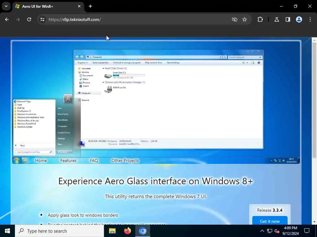Expand the tab search dropdown
The width and height of the screenshot is (317, 237).
tap(6, 6)
